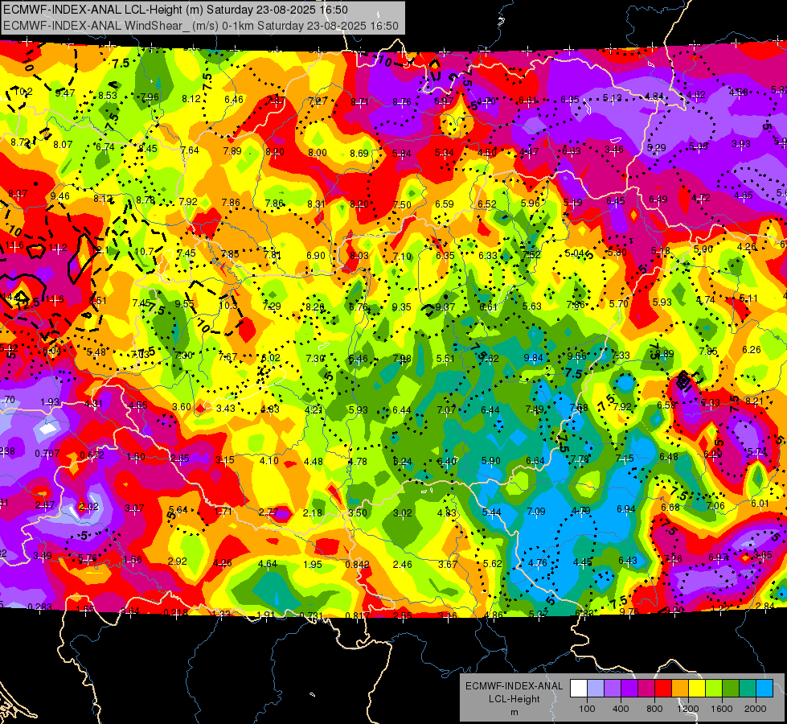Screen dimensions: 787x724
Task: Click the wind shear value 2.92
Action: 177,562
